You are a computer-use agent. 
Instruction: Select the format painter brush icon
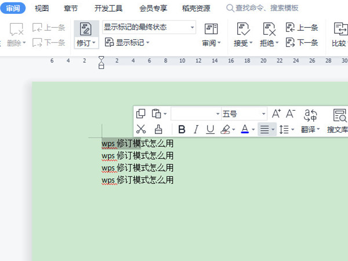click(x=158, y=129)
